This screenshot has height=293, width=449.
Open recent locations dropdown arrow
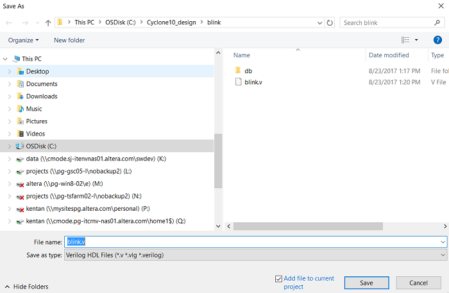37,22
